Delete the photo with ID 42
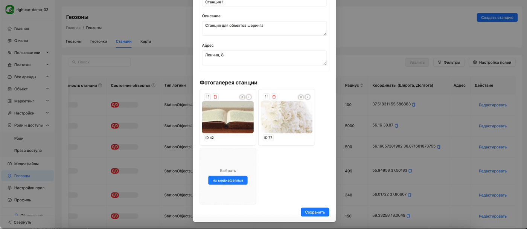527x229 pixels. tap(215, 97)
